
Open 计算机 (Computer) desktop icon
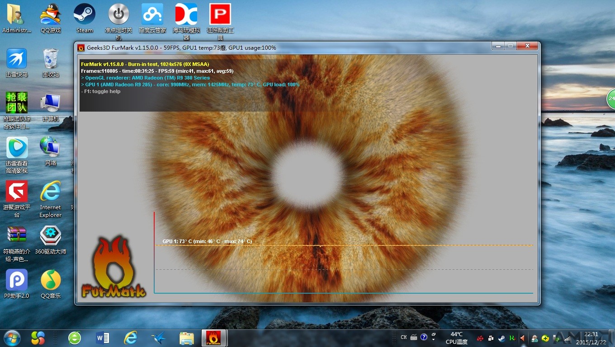click(x=51, y=107)
